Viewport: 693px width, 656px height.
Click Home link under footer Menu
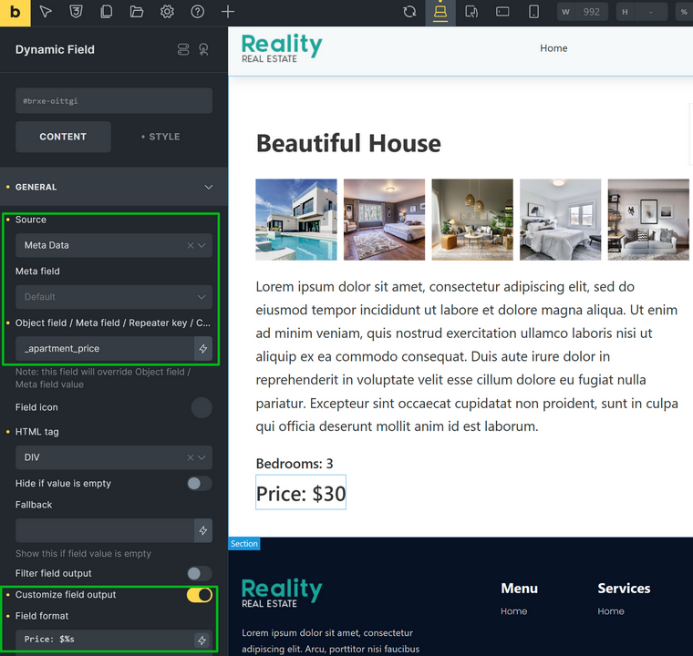513,611
